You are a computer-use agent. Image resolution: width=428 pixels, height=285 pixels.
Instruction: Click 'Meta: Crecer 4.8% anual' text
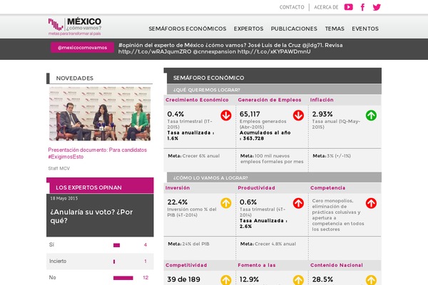pos(267,244)
